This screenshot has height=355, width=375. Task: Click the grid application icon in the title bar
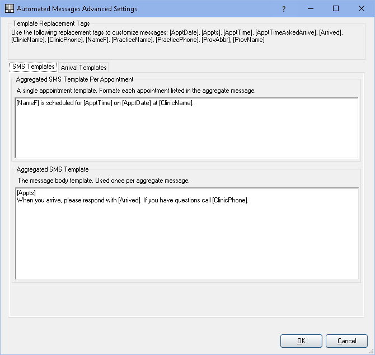pyautogui.click(x=10, y=8)
